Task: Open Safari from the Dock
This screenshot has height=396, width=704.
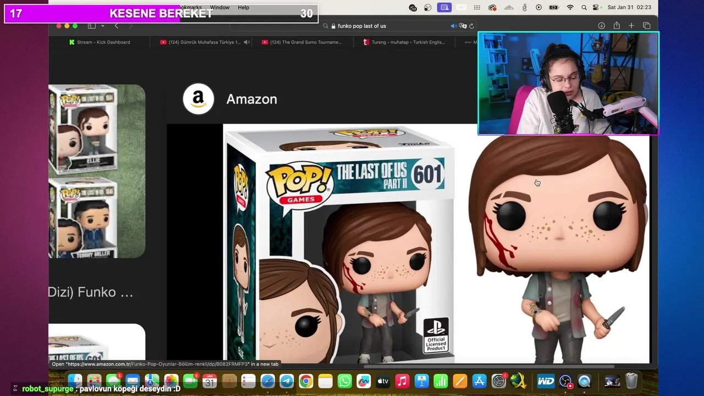Action: coord(268,381)
